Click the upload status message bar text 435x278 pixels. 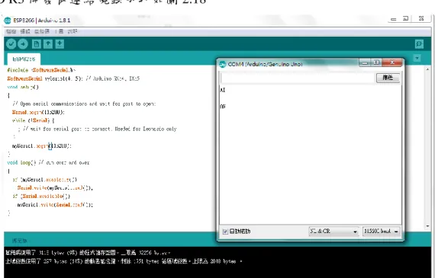[x=19, y=241]
